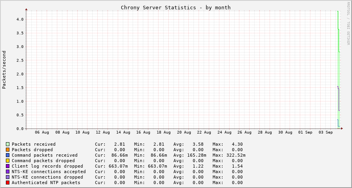This screenshot has width=352, height=188.
Task: Click the Packets received Max value 4.30
Action: pos(237,144)
